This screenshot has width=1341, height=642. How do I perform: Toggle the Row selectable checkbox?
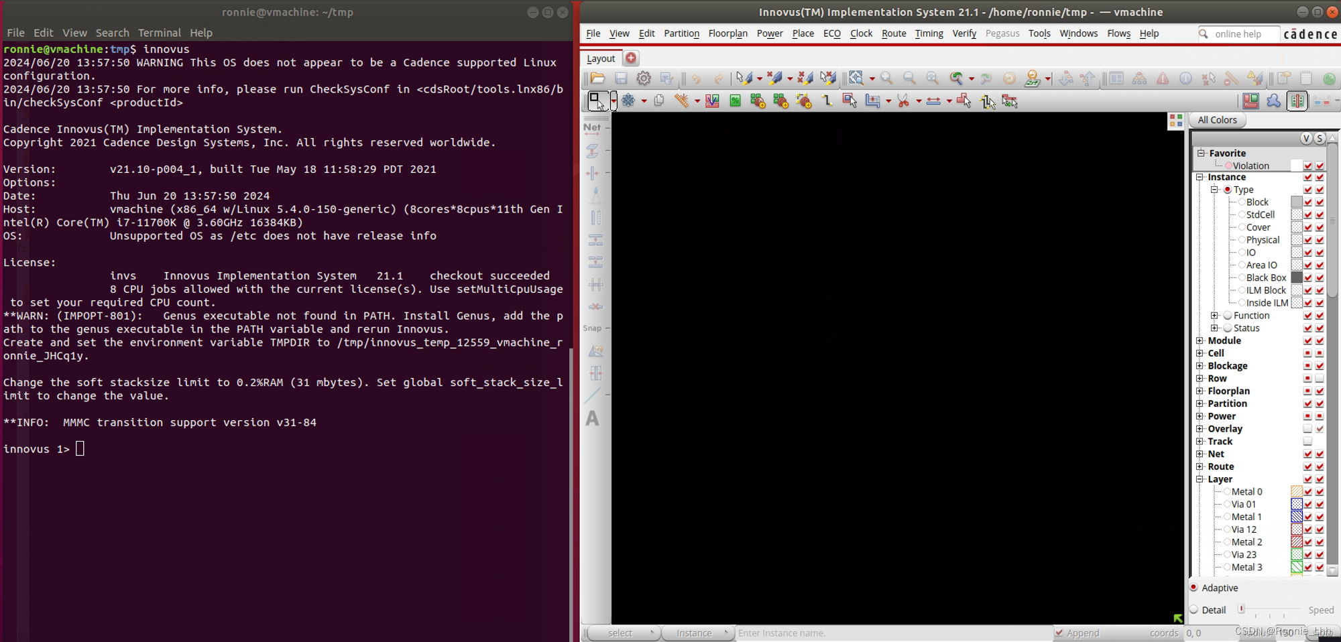click(x=1320, y=379)
